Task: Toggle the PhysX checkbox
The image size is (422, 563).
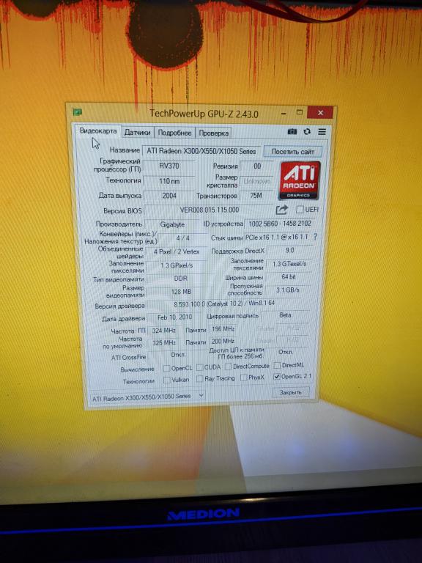Action: click(x=244, y=378)
